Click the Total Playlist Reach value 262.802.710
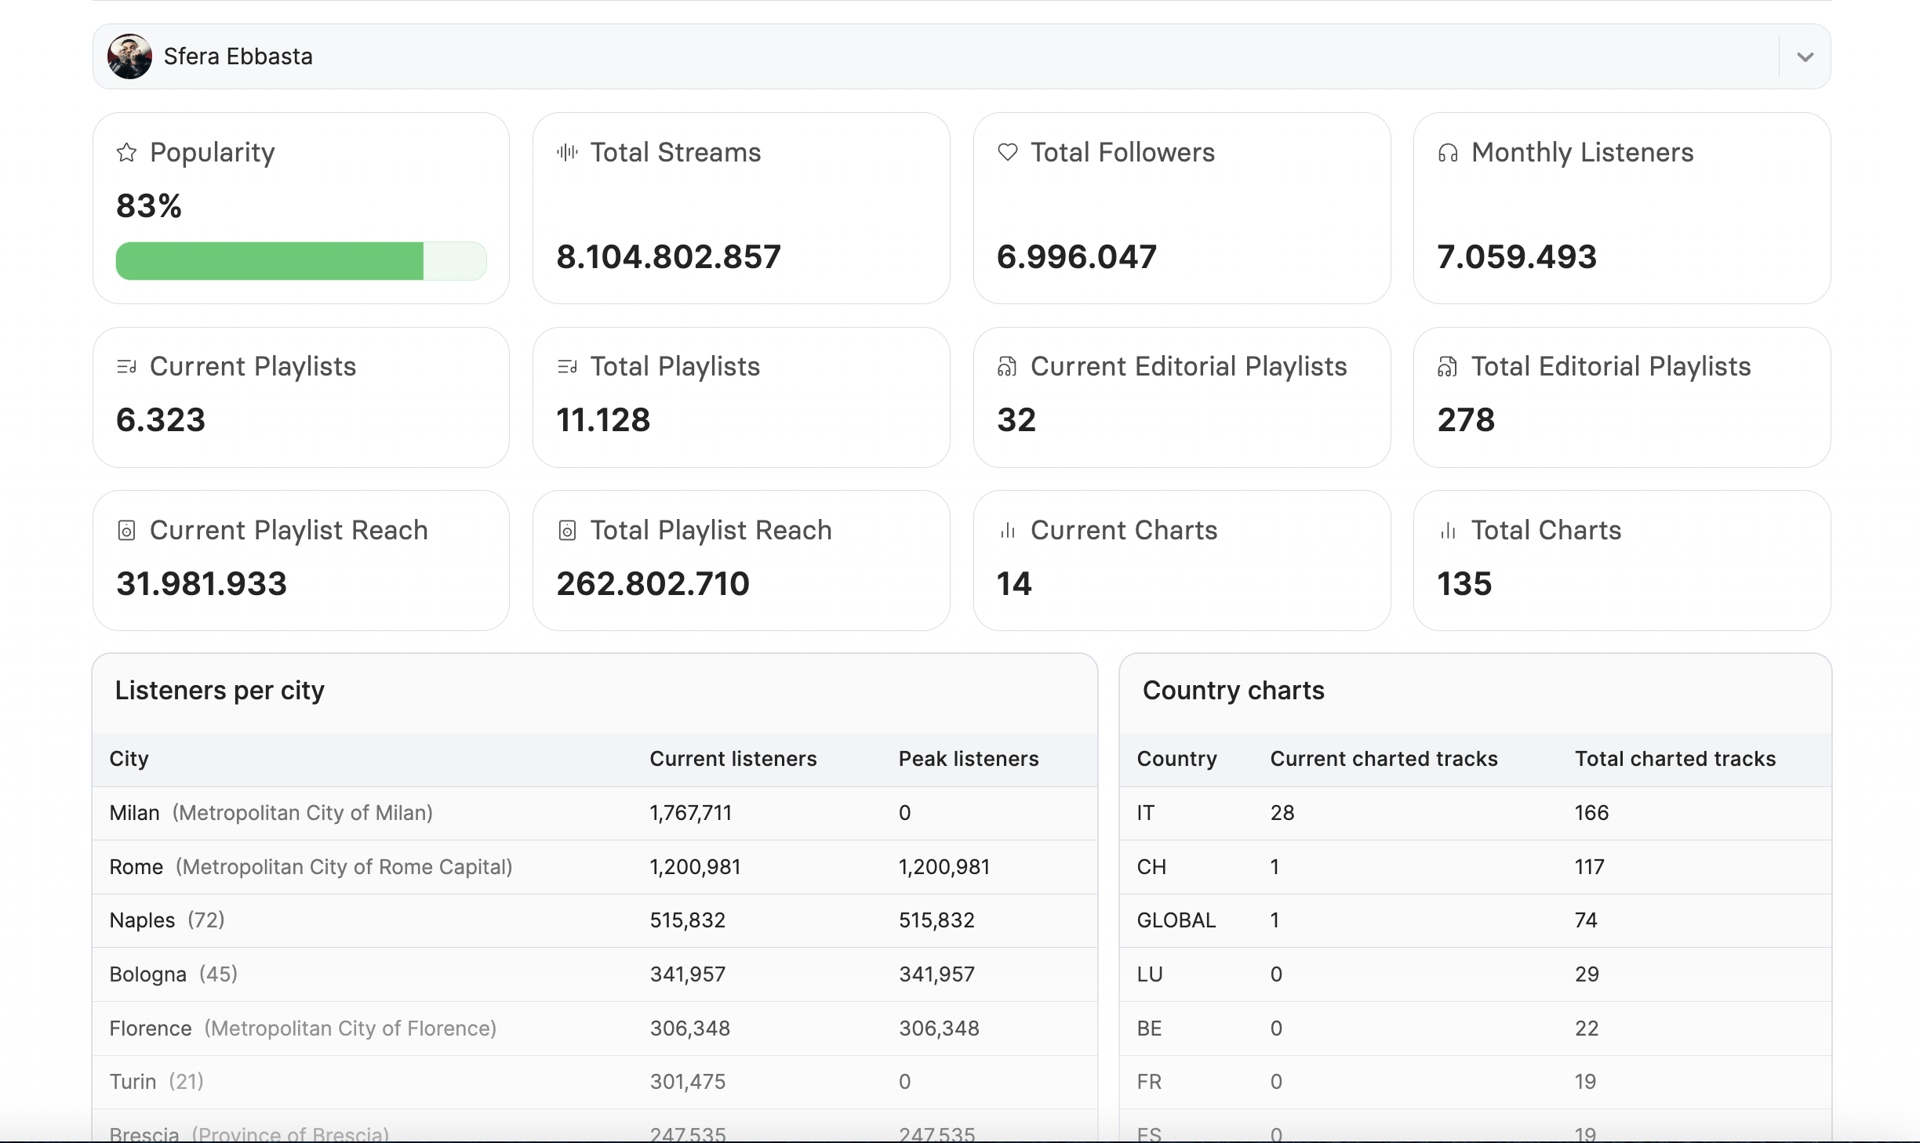 click(x=653, y=583)
